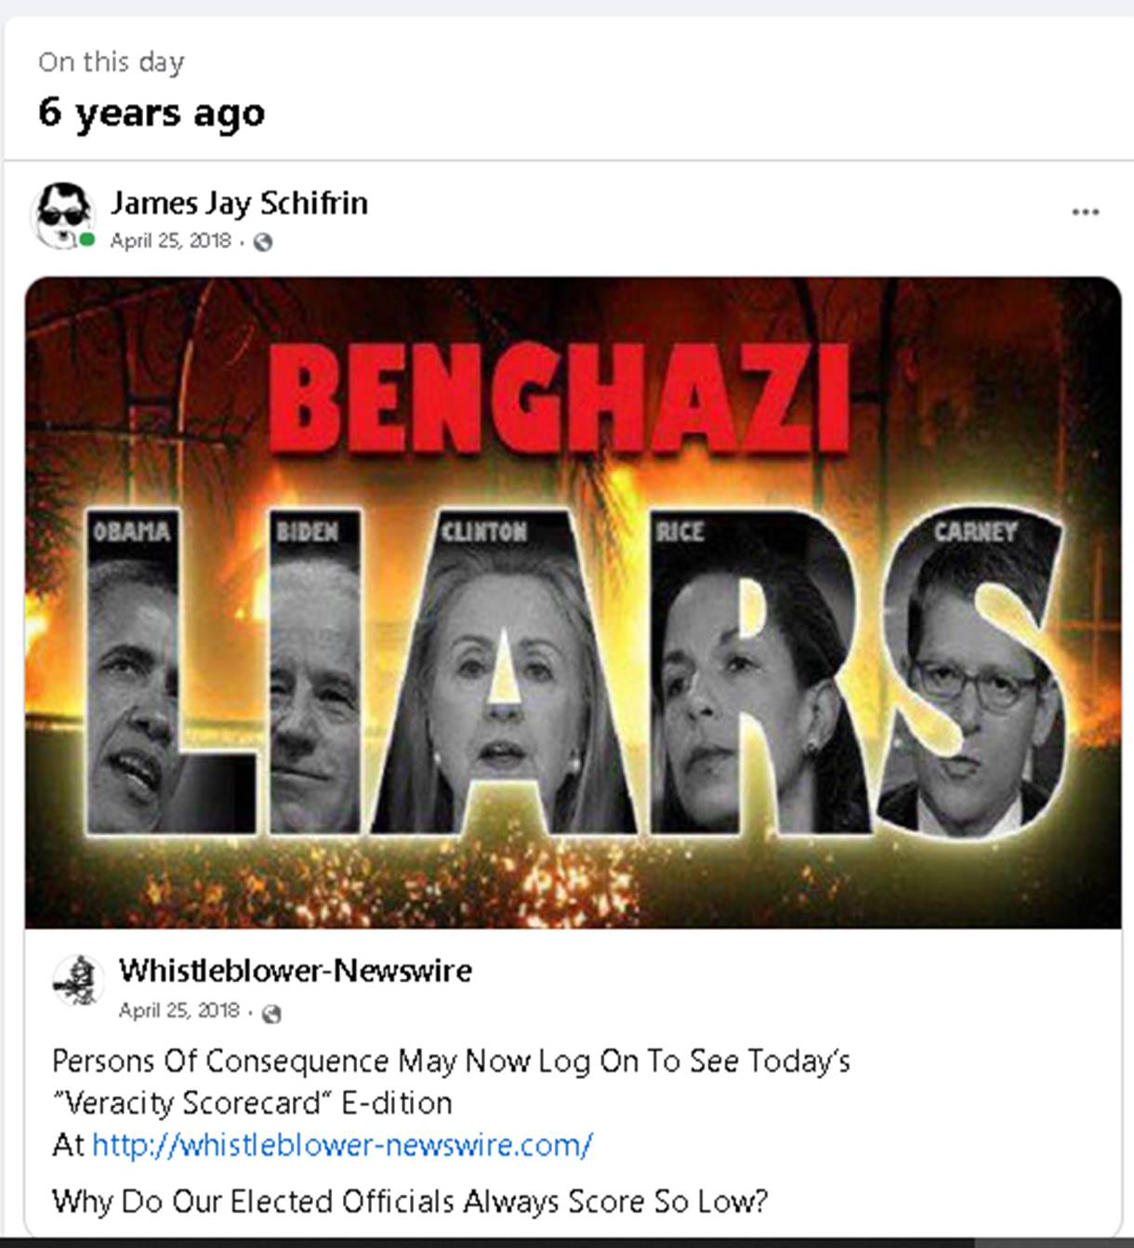Click the 'On this day' label
The height and width of the screenshot is (1248, 1134).
112,62
